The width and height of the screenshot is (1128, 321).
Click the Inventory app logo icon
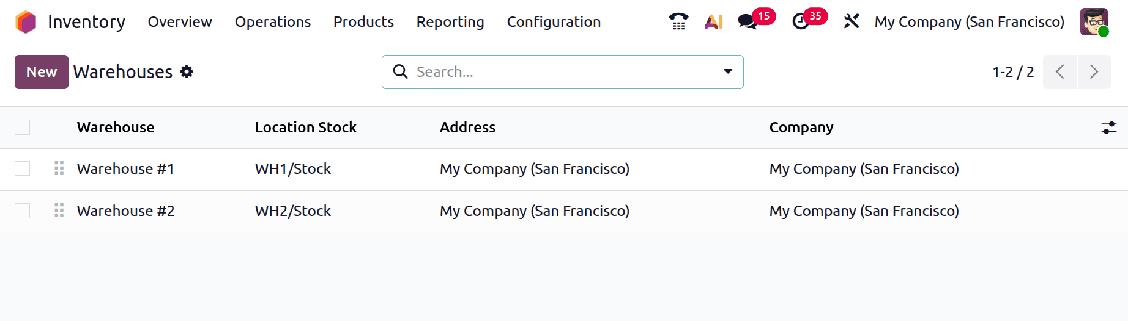tap(26, 22)
